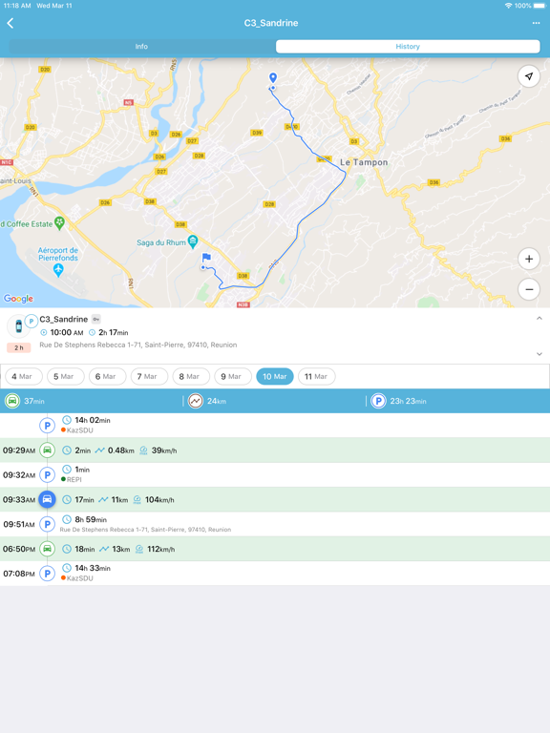The width and height of the screenshot is (550, 733).
Task: Tap the Coffee Estate green marker
Action: [59, 223]
